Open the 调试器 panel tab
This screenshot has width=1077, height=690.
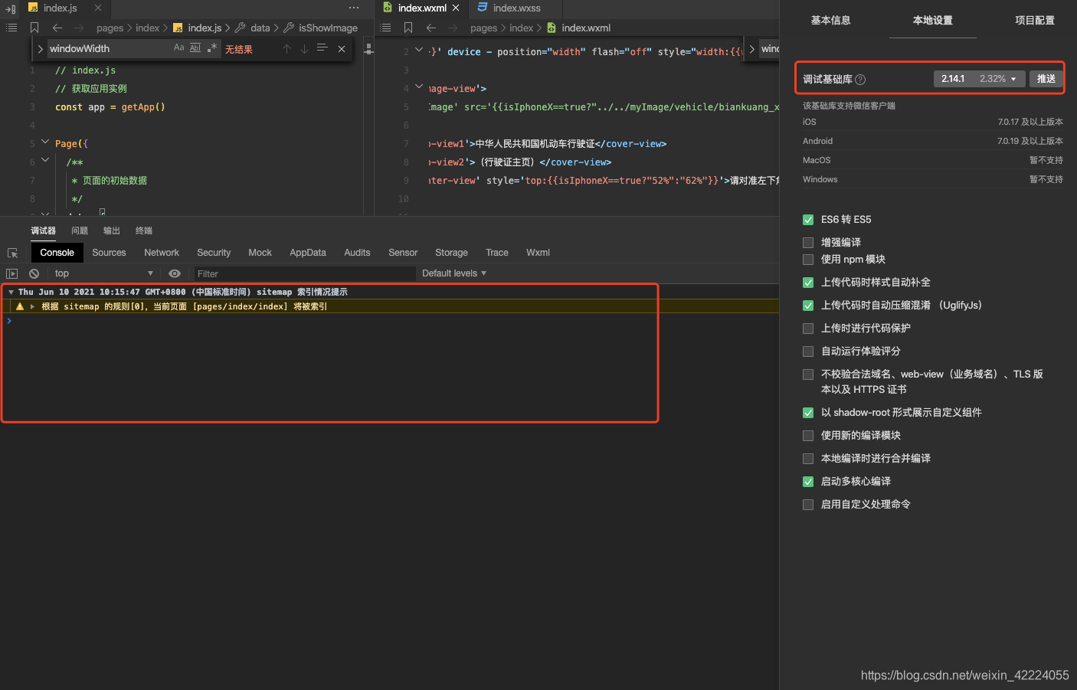coord(43,231)
